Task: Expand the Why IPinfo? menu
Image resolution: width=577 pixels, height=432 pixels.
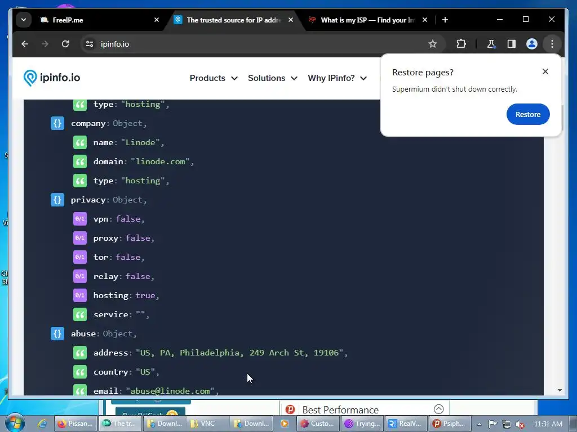Action: (337, 78)
